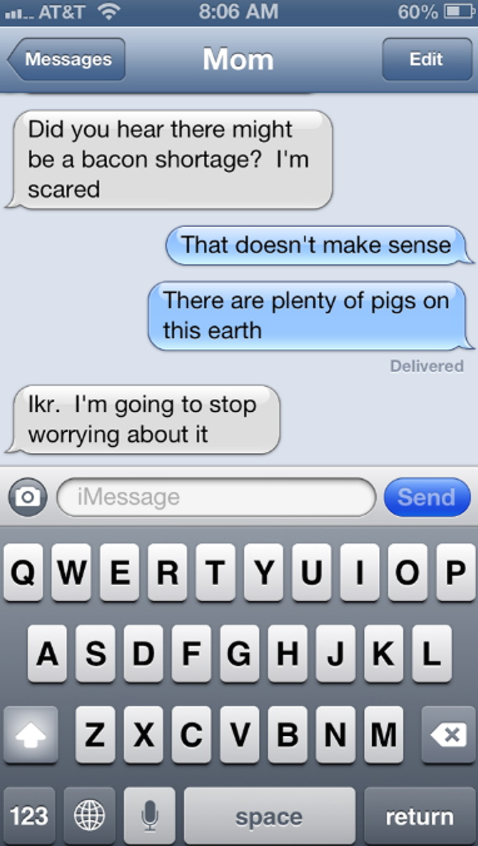
Task: Tap the Edit button
Action: pos(427,60)
